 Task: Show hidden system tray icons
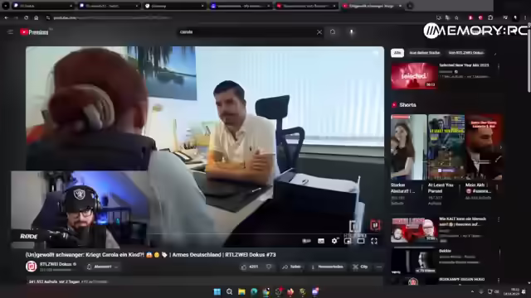tap(472, 291)
